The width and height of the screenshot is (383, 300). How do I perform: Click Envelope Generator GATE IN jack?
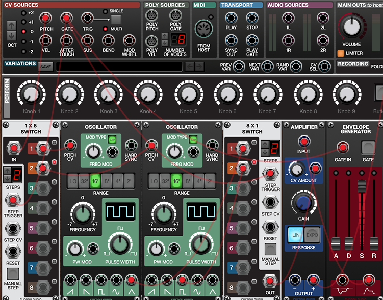343,148
